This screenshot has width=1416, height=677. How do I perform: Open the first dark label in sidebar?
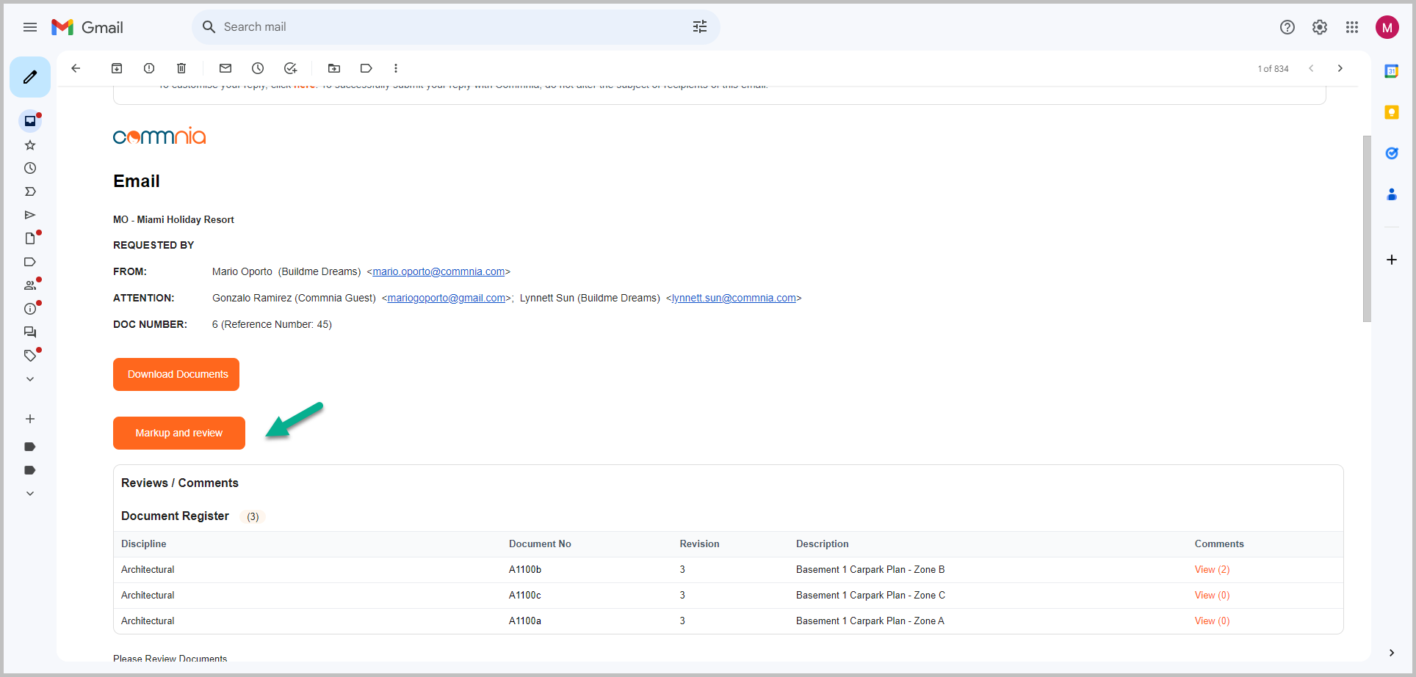[x=30, y=447]
